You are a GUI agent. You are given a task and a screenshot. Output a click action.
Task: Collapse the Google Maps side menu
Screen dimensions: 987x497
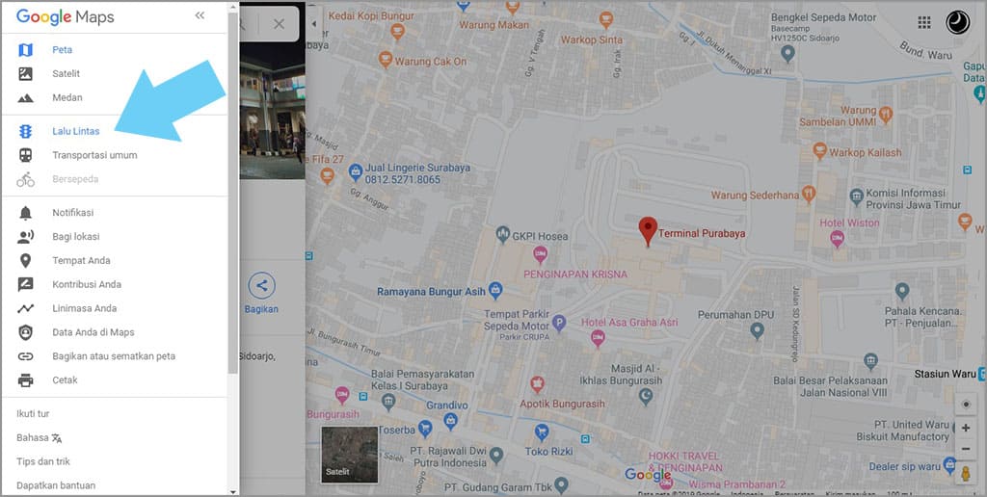point(200,15)
